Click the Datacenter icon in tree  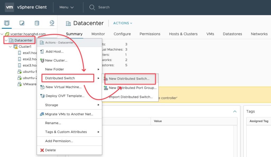(x=11, y=40)
